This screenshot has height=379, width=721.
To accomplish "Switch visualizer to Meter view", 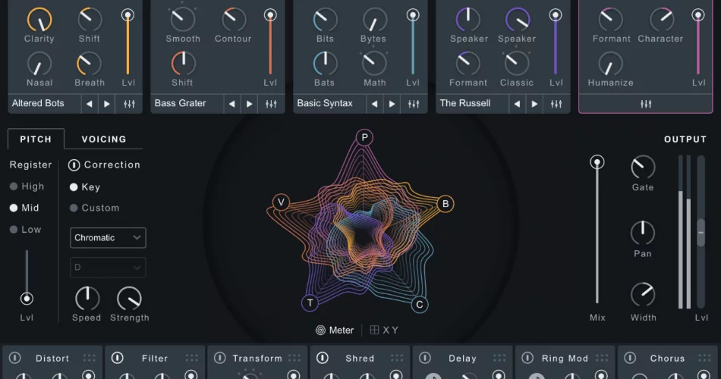I will [335, 330].
